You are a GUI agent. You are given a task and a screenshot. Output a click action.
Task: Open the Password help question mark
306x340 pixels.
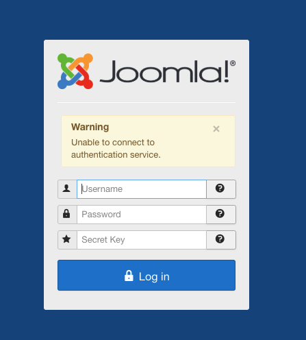pos(220,214)
